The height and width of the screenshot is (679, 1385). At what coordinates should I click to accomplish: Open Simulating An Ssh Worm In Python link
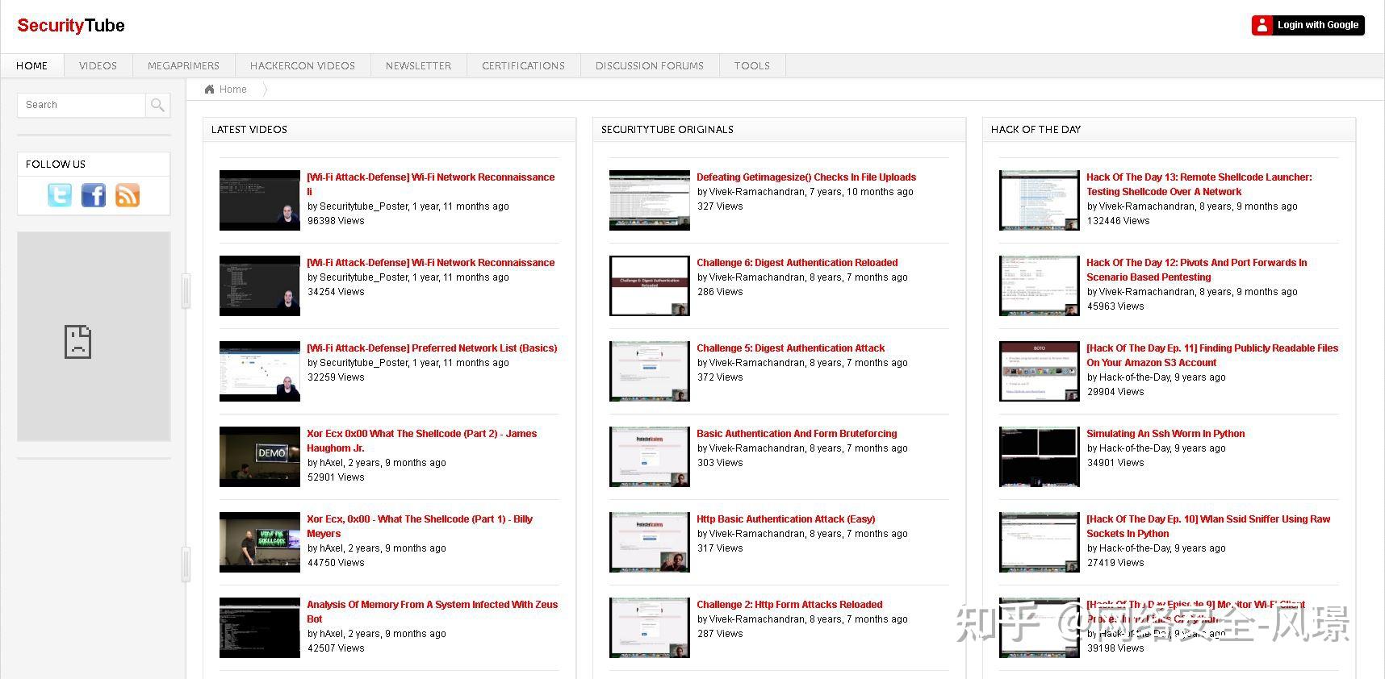[x=1165, y=434]
